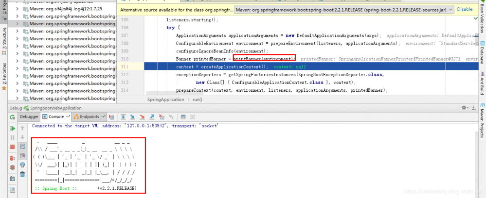Open alternative source jar dropdown
486x198 pixels.
(344, 10)
